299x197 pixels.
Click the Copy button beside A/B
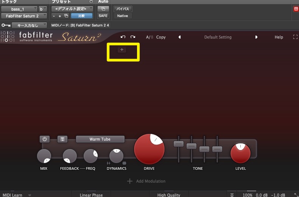point(161,37)
